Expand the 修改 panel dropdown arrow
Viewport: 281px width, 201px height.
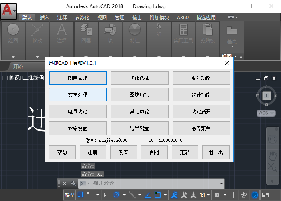[x=37, y=57]
